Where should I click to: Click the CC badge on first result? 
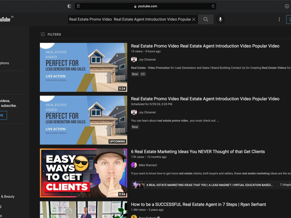[143, 74]
